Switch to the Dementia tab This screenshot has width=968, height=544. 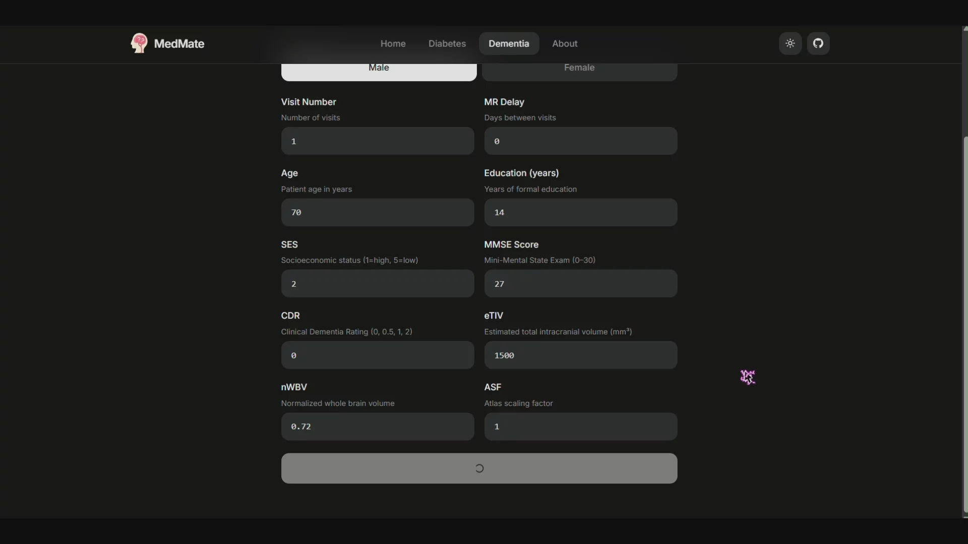508,43
